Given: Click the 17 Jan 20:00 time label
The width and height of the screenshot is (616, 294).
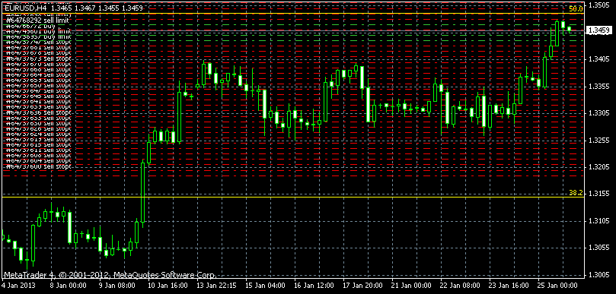Looking at the screenshot, I should pyautogui.click(x=364, y=285).
